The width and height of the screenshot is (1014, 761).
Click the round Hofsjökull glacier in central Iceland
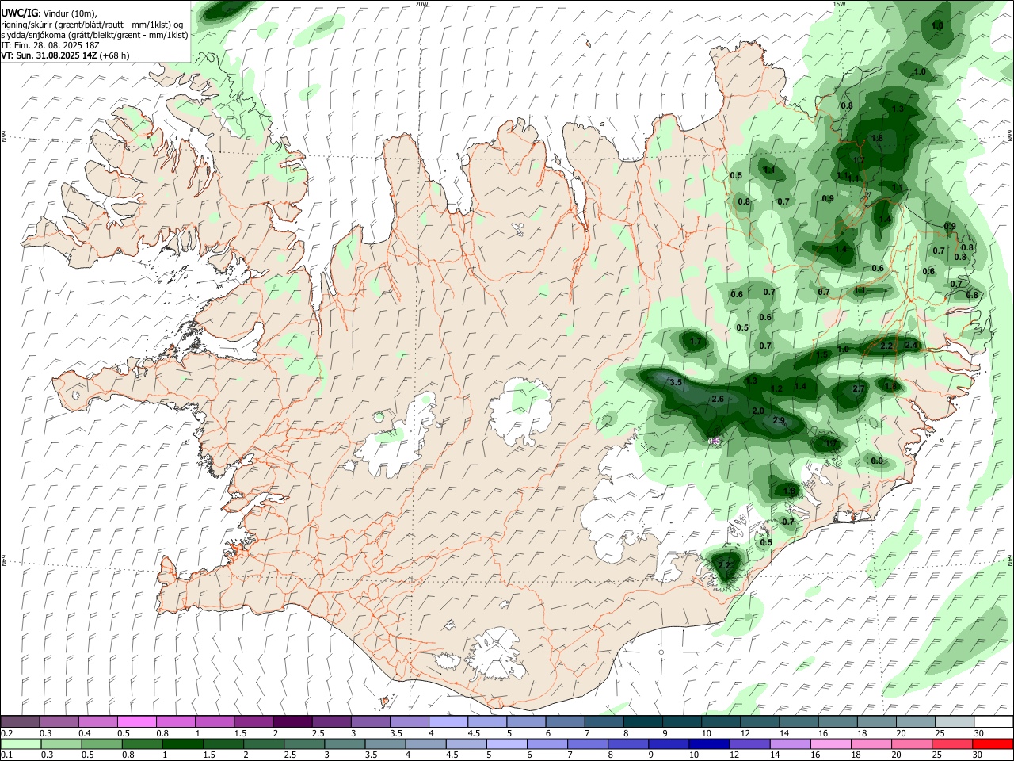click(520, 411)
